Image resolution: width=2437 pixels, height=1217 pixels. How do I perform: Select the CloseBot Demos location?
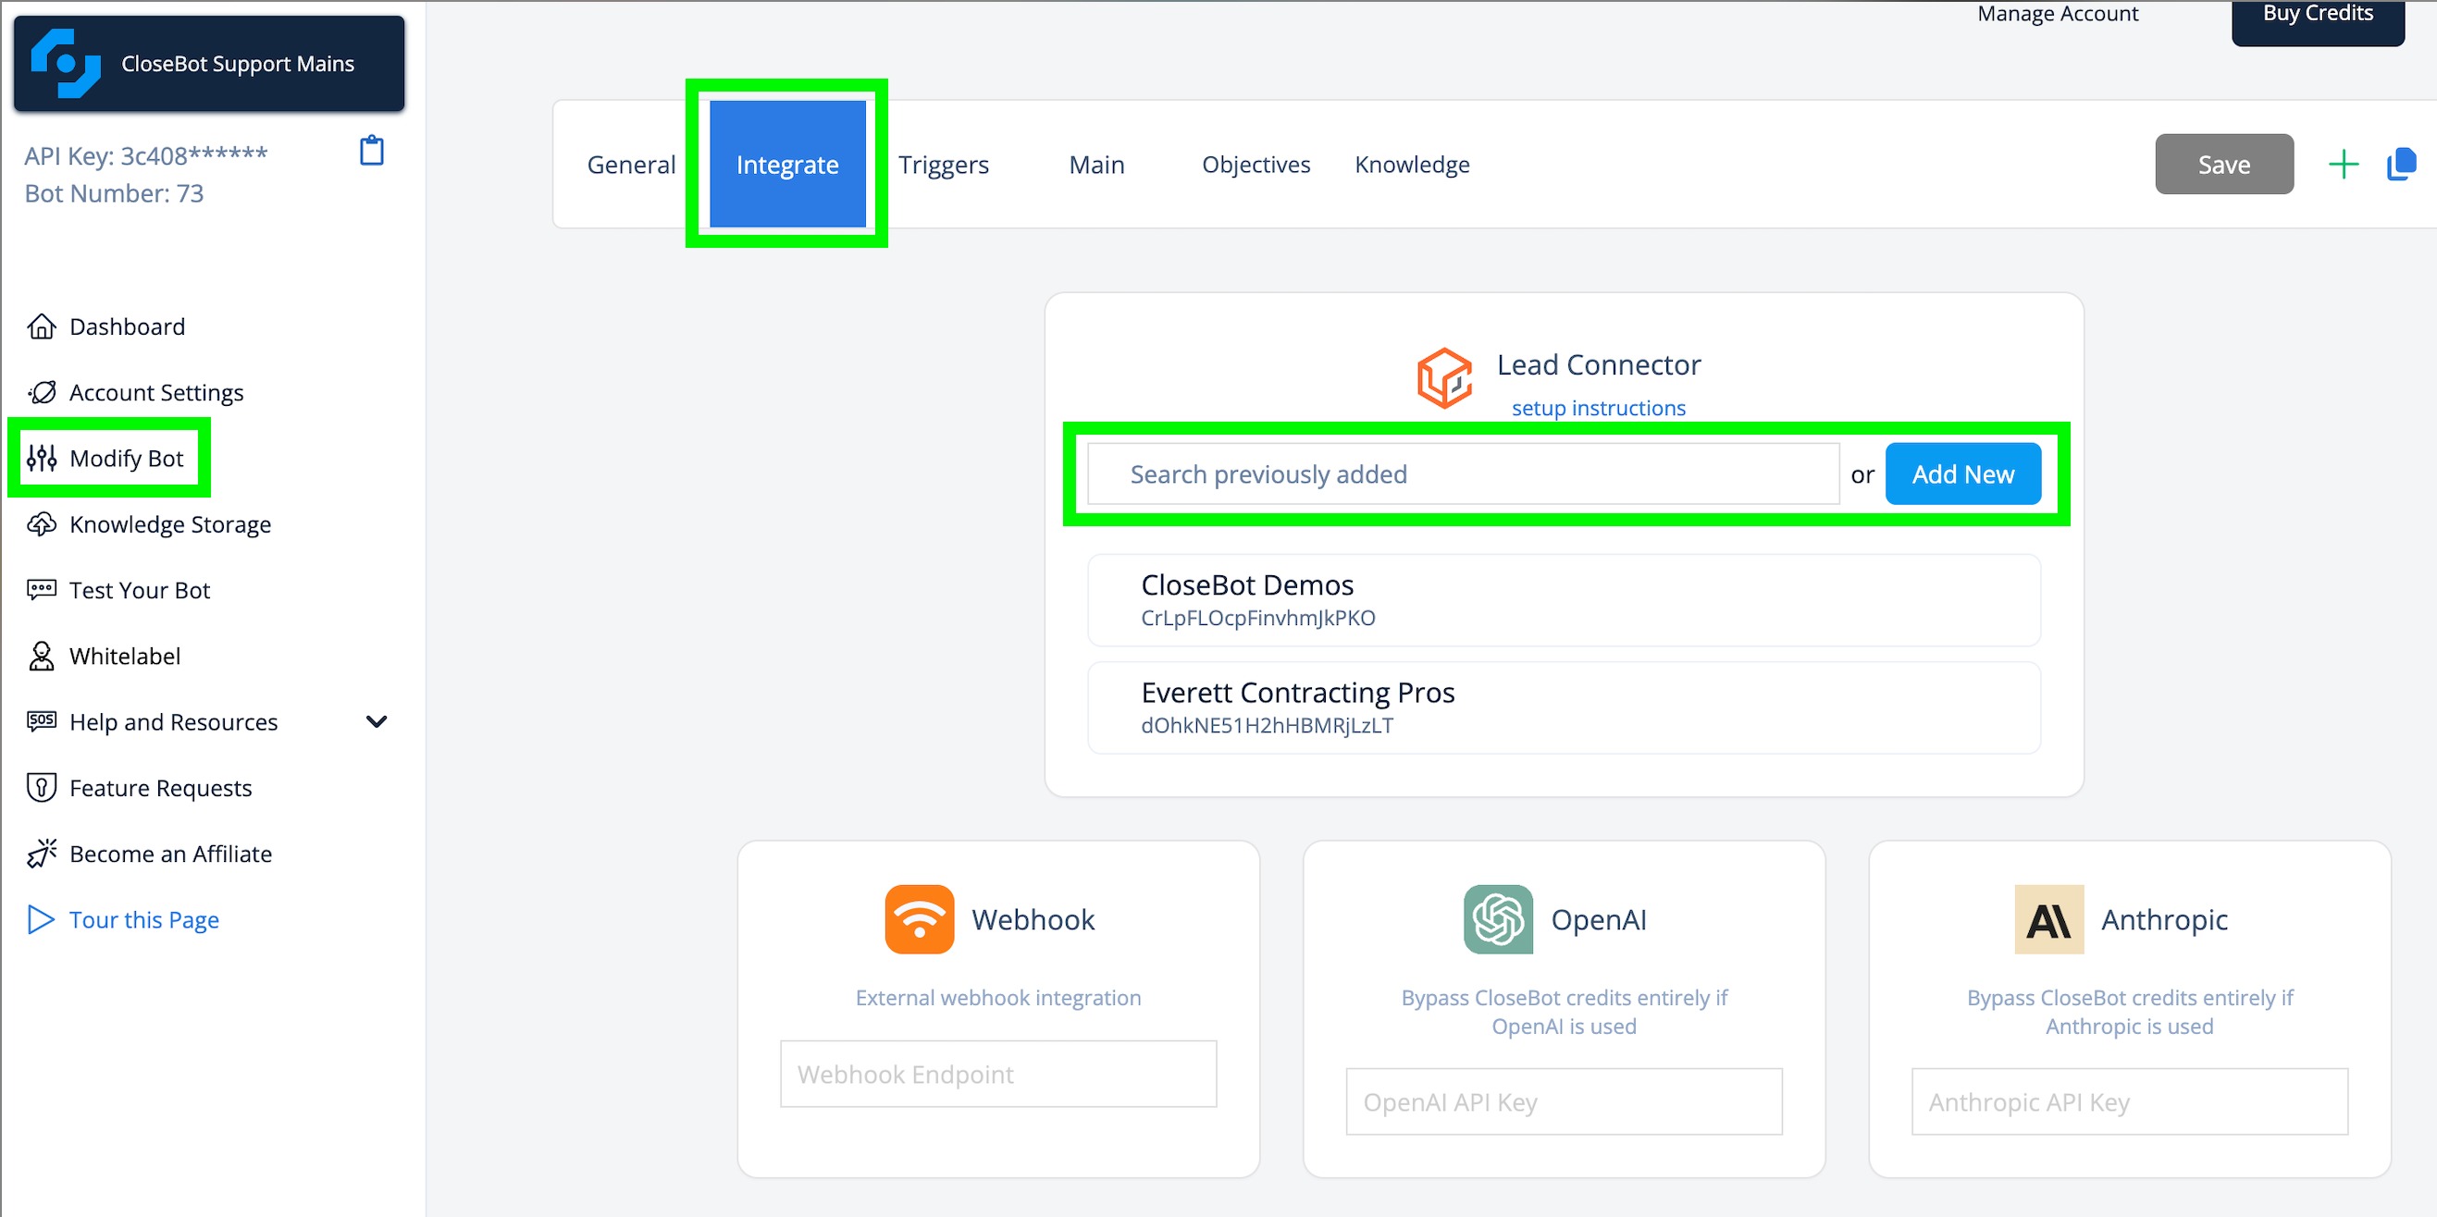pyautogui.click(x=1563, y=600)
